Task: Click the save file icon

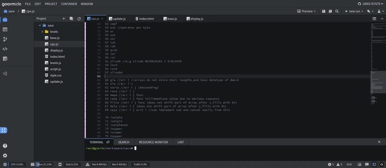Action: point(324,11)
